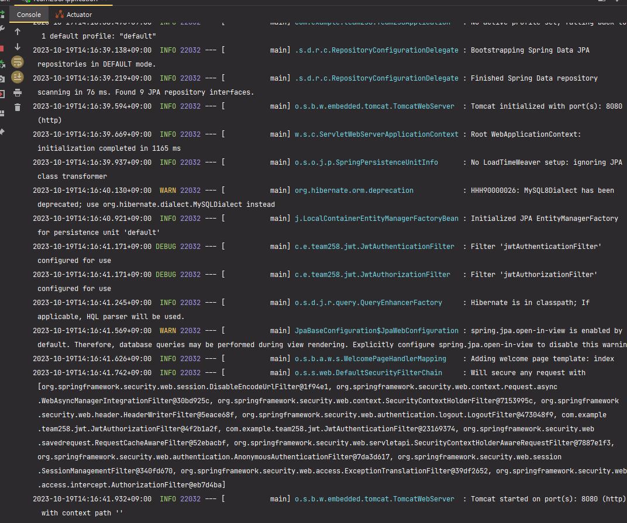
Task: Click 'w.s.c.ServletWebServerApplicationContext' logger name
Action: point(376,134)
